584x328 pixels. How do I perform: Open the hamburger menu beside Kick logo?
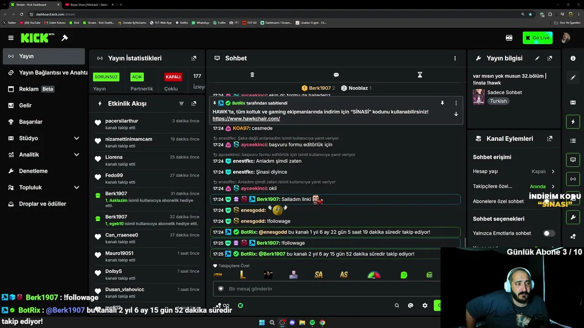pyautogui.click(x=11, y=38)
